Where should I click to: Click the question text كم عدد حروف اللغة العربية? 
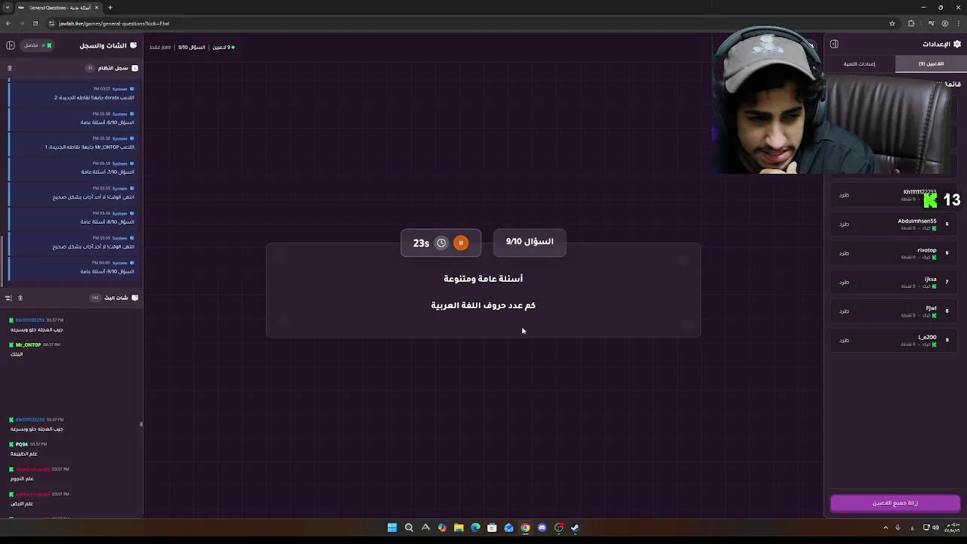[x=483, y=305]
